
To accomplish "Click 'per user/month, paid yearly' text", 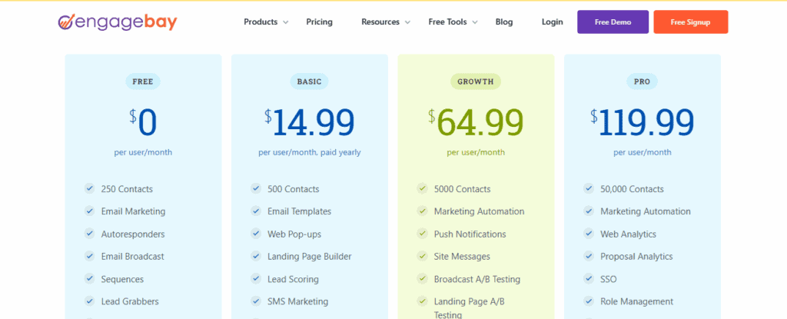I will [x=309, y=152].
